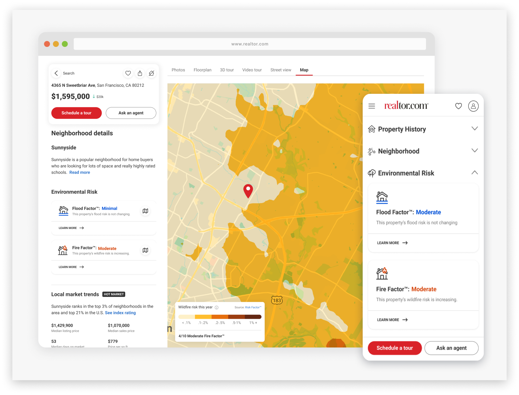The width and height of the screenshot is (519, 395).
Task: Share the listing using the share icon
Action: pos(140,73)
